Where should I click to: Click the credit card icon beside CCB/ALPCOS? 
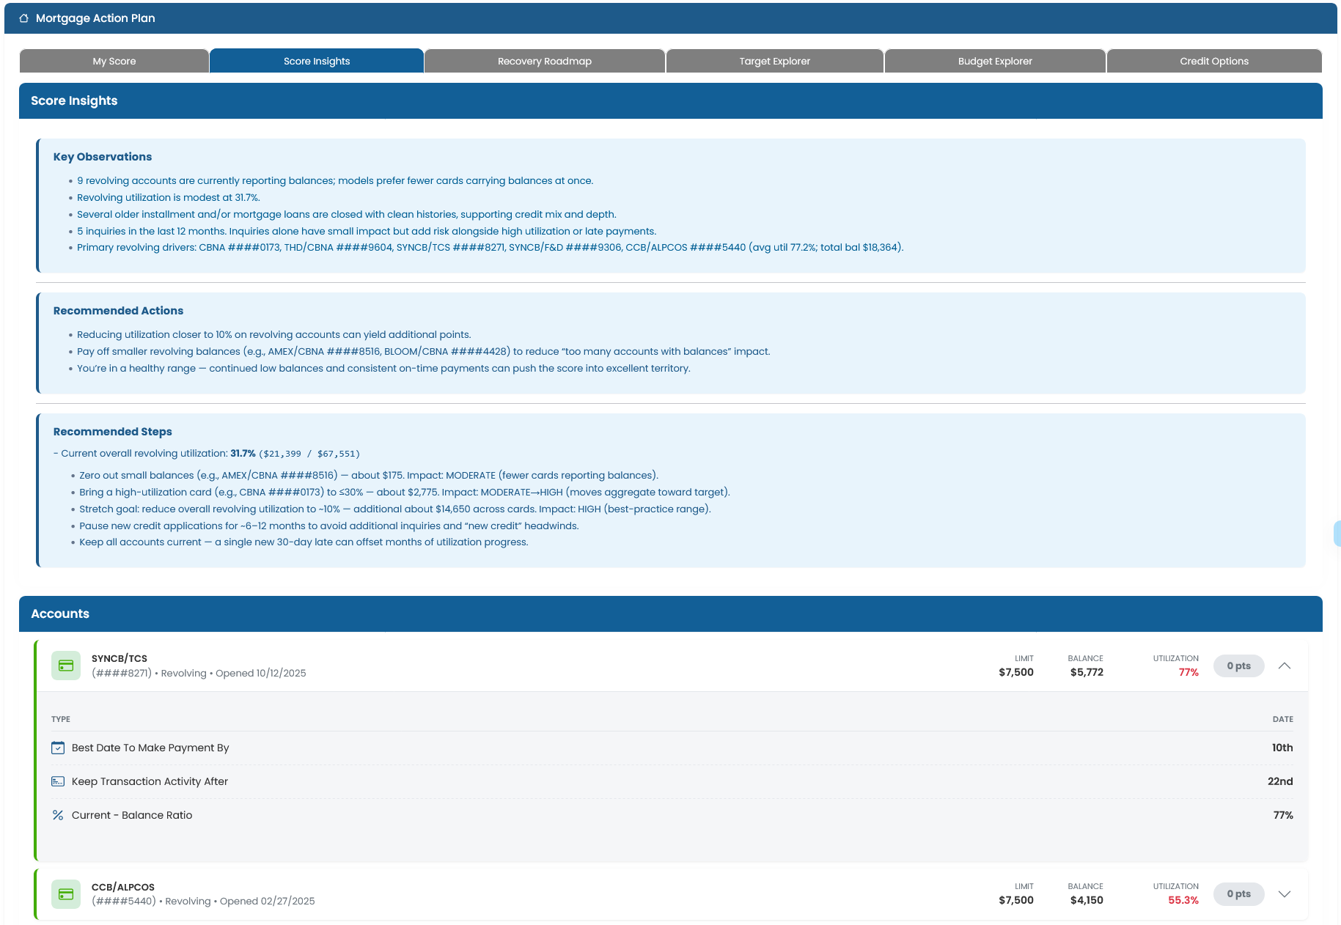click(x=66, y=893)
